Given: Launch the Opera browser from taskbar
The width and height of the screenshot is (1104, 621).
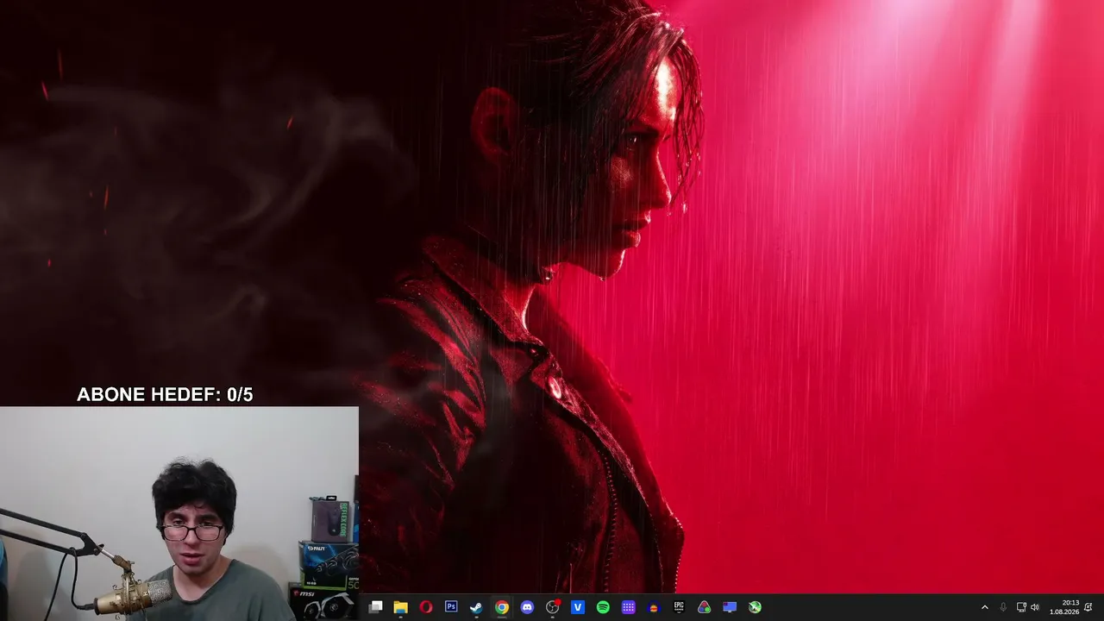Looking at the screenshot, I should [x=426, y=607].
